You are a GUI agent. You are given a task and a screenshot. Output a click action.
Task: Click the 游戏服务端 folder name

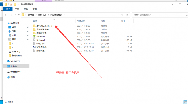pyautogui.click(x=41, y=33)
